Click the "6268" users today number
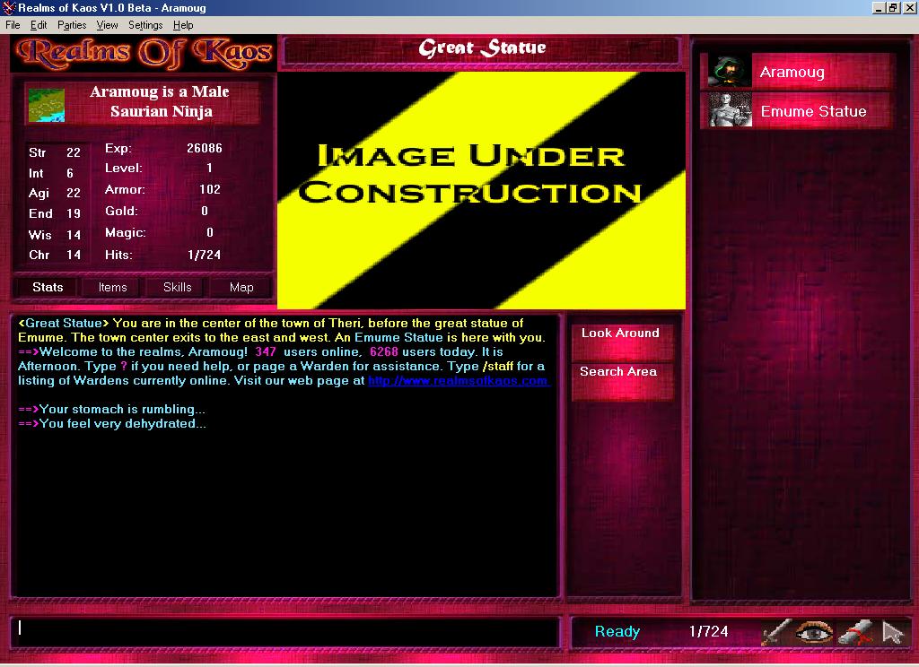The image size is (919, 667). point(384,352)
